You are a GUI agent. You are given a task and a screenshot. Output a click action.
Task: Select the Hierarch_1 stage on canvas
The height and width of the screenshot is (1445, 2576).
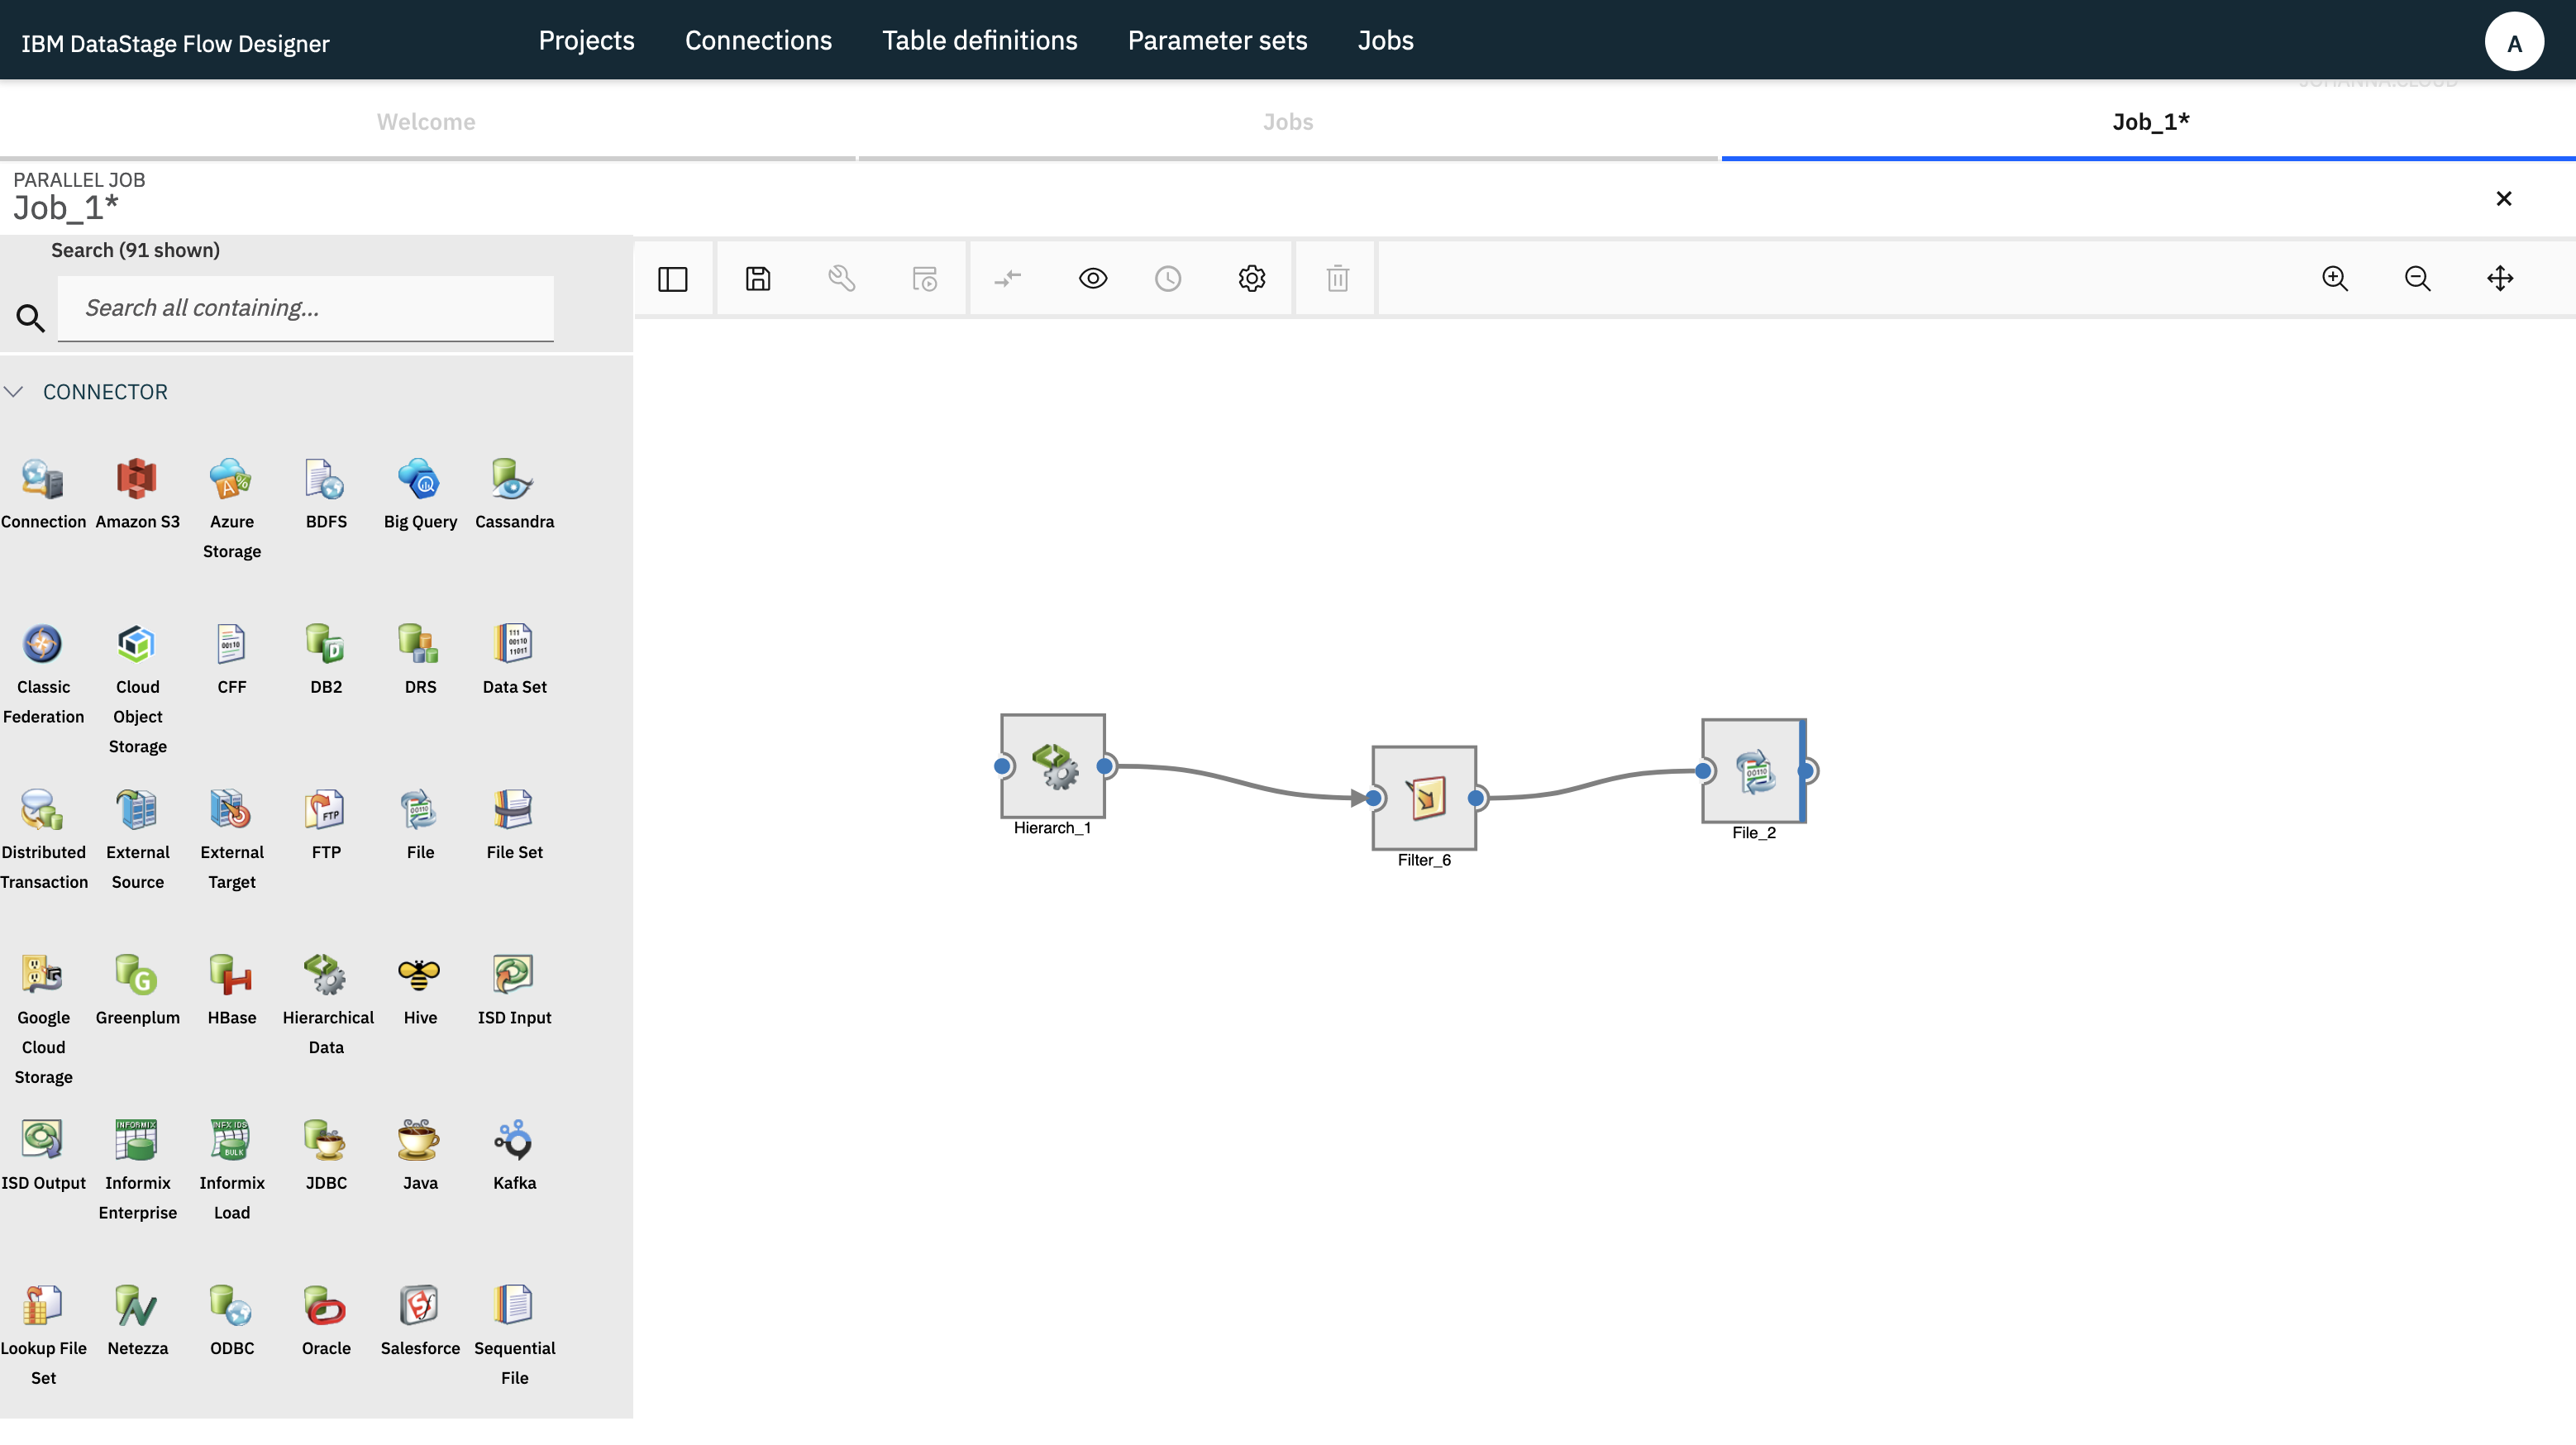coord(1053,766)
